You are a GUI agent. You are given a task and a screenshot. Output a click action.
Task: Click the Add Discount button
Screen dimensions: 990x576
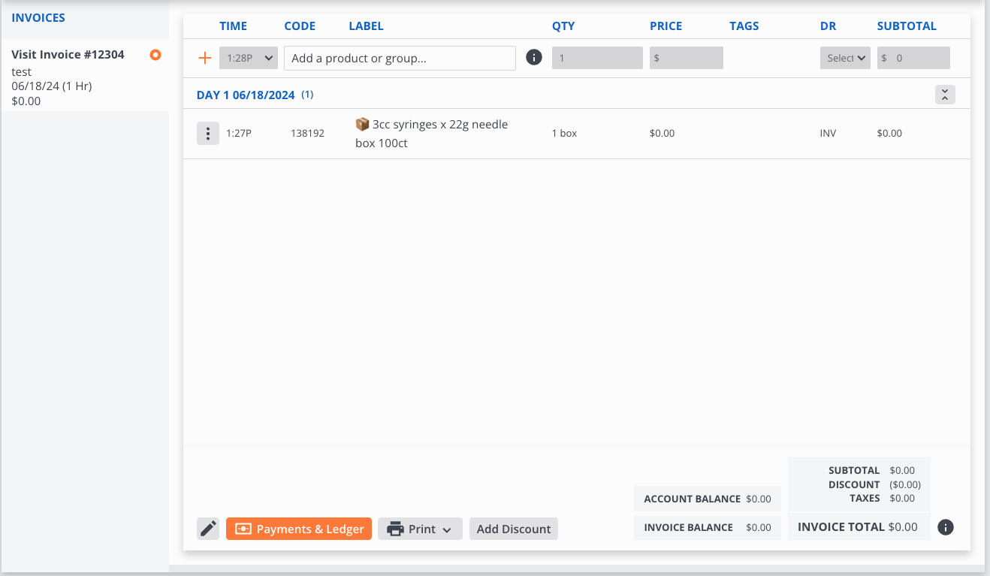point(514,529)
